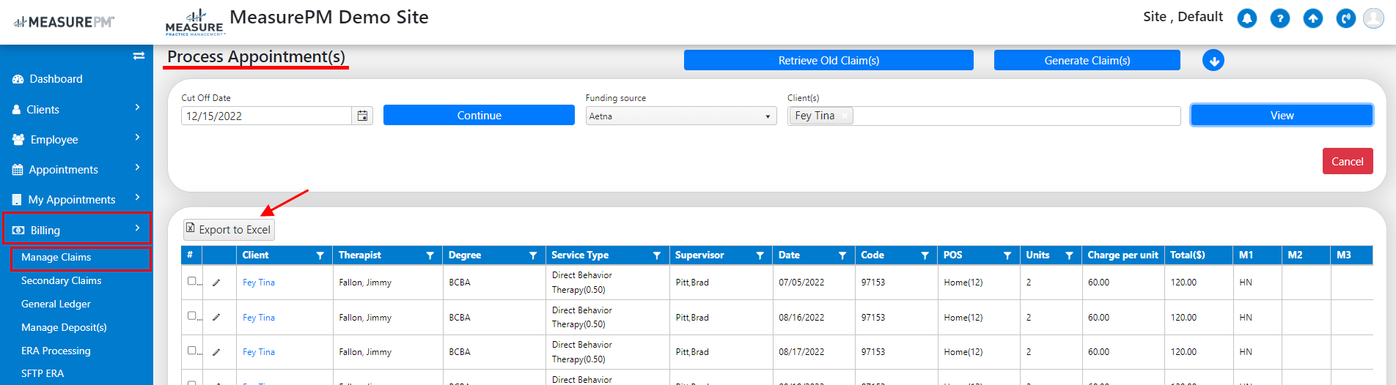Filter the Therapist column
Image resolution: width=1396 pixels, height=385 pixels.
[x=430, y=255]
